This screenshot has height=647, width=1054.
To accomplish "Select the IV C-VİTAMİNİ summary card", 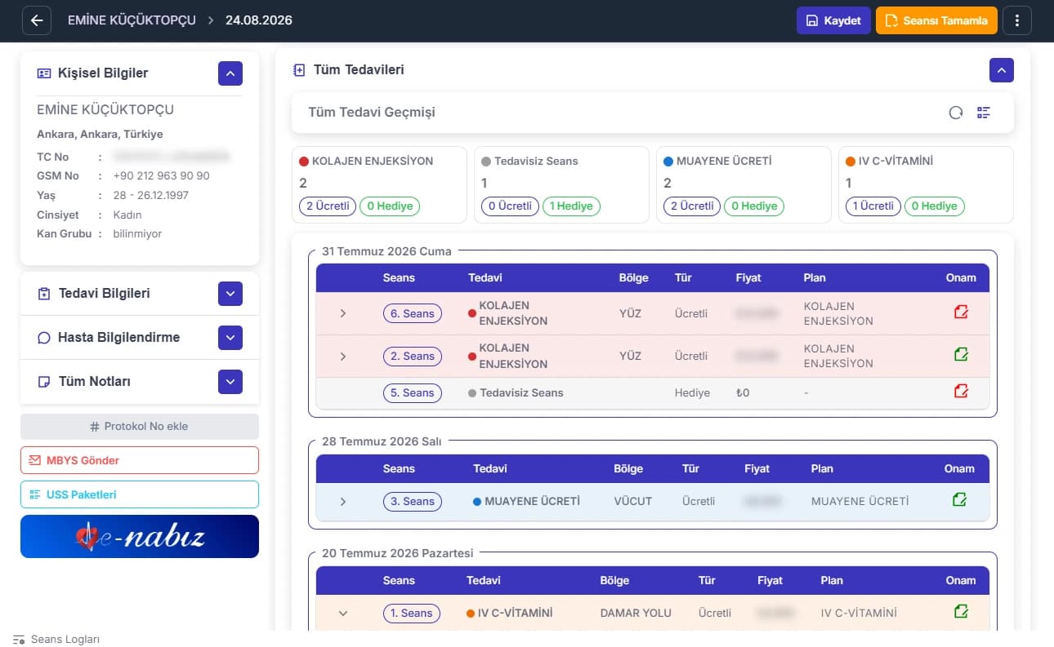I will pyautogui.click(x=926, y=185).
